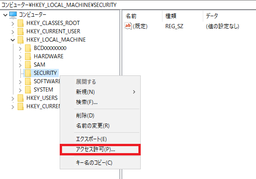Viewport: 256px width, 179px height.
Task: Select the (既定) value name
Action: 140,26
